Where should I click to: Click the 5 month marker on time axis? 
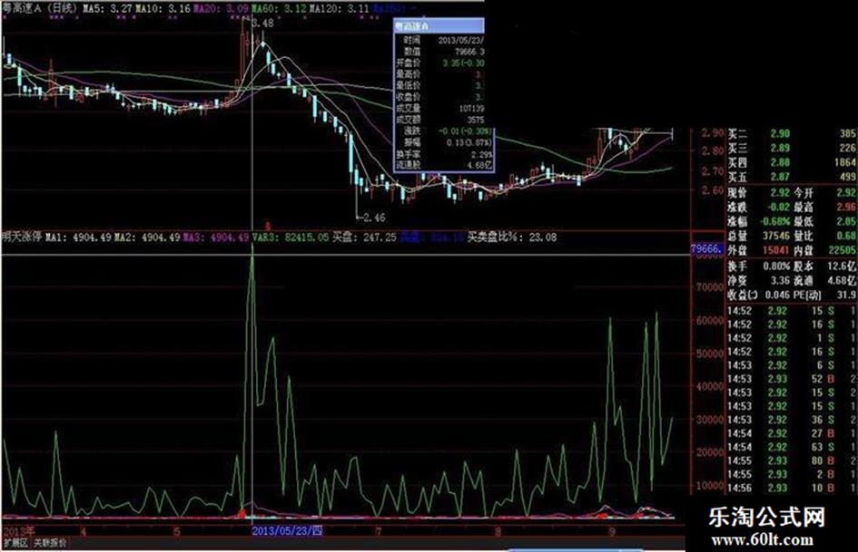(177, 531)
